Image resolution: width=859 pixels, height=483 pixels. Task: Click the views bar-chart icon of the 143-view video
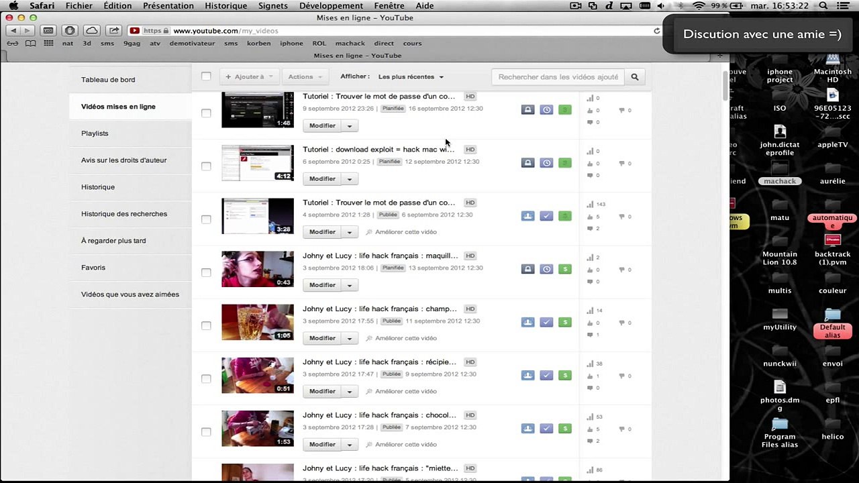(x=590, y=204)
